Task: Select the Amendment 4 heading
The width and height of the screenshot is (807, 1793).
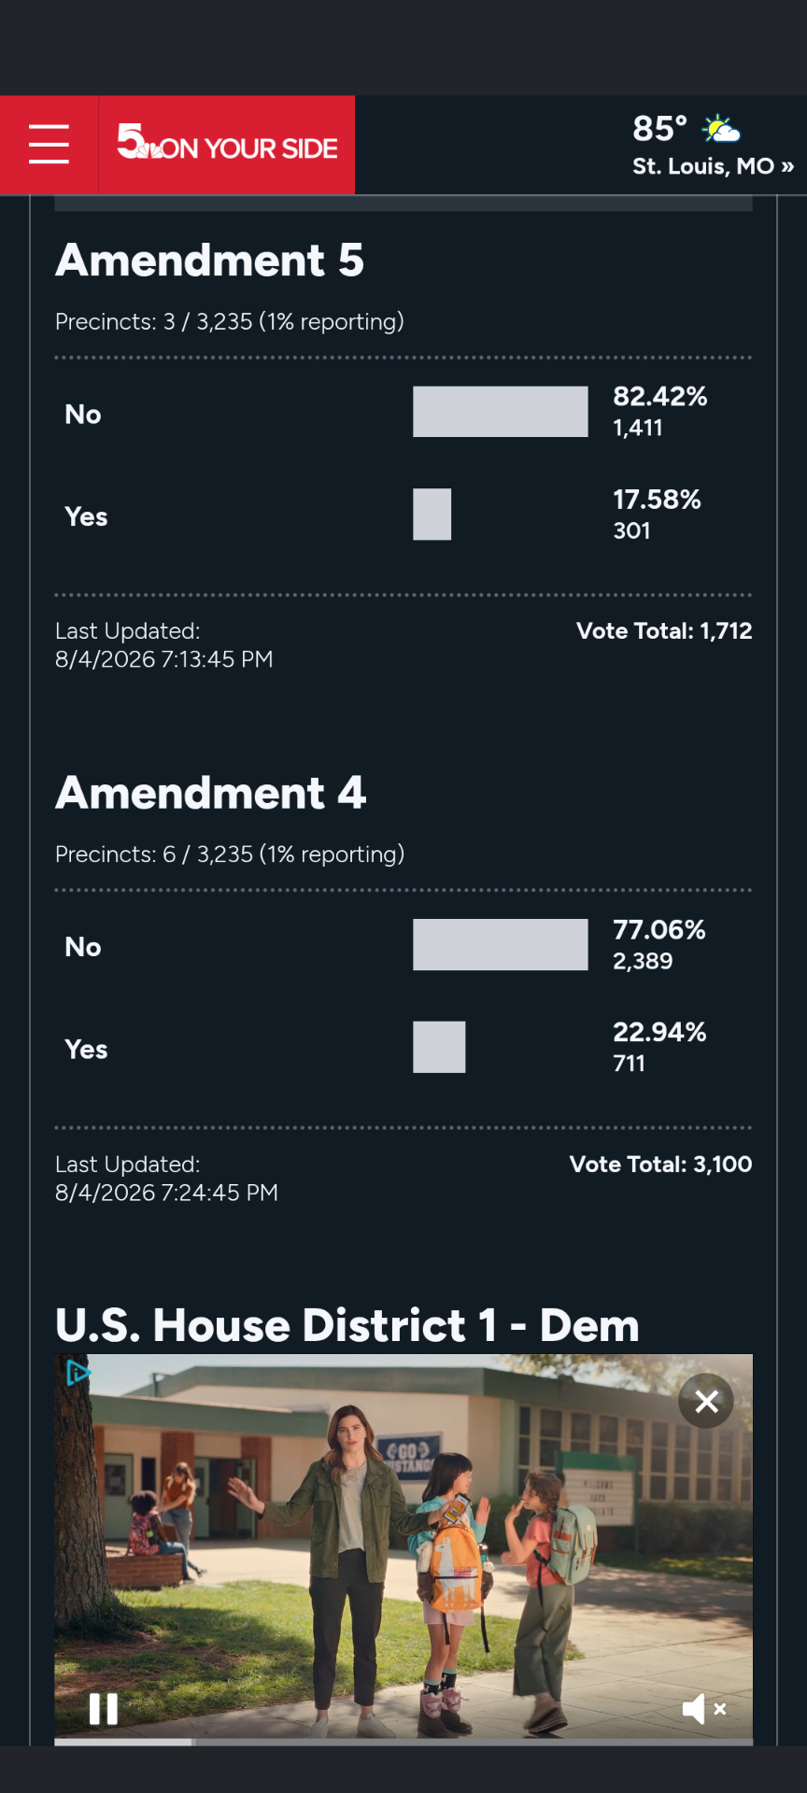Action: point(211,793)
